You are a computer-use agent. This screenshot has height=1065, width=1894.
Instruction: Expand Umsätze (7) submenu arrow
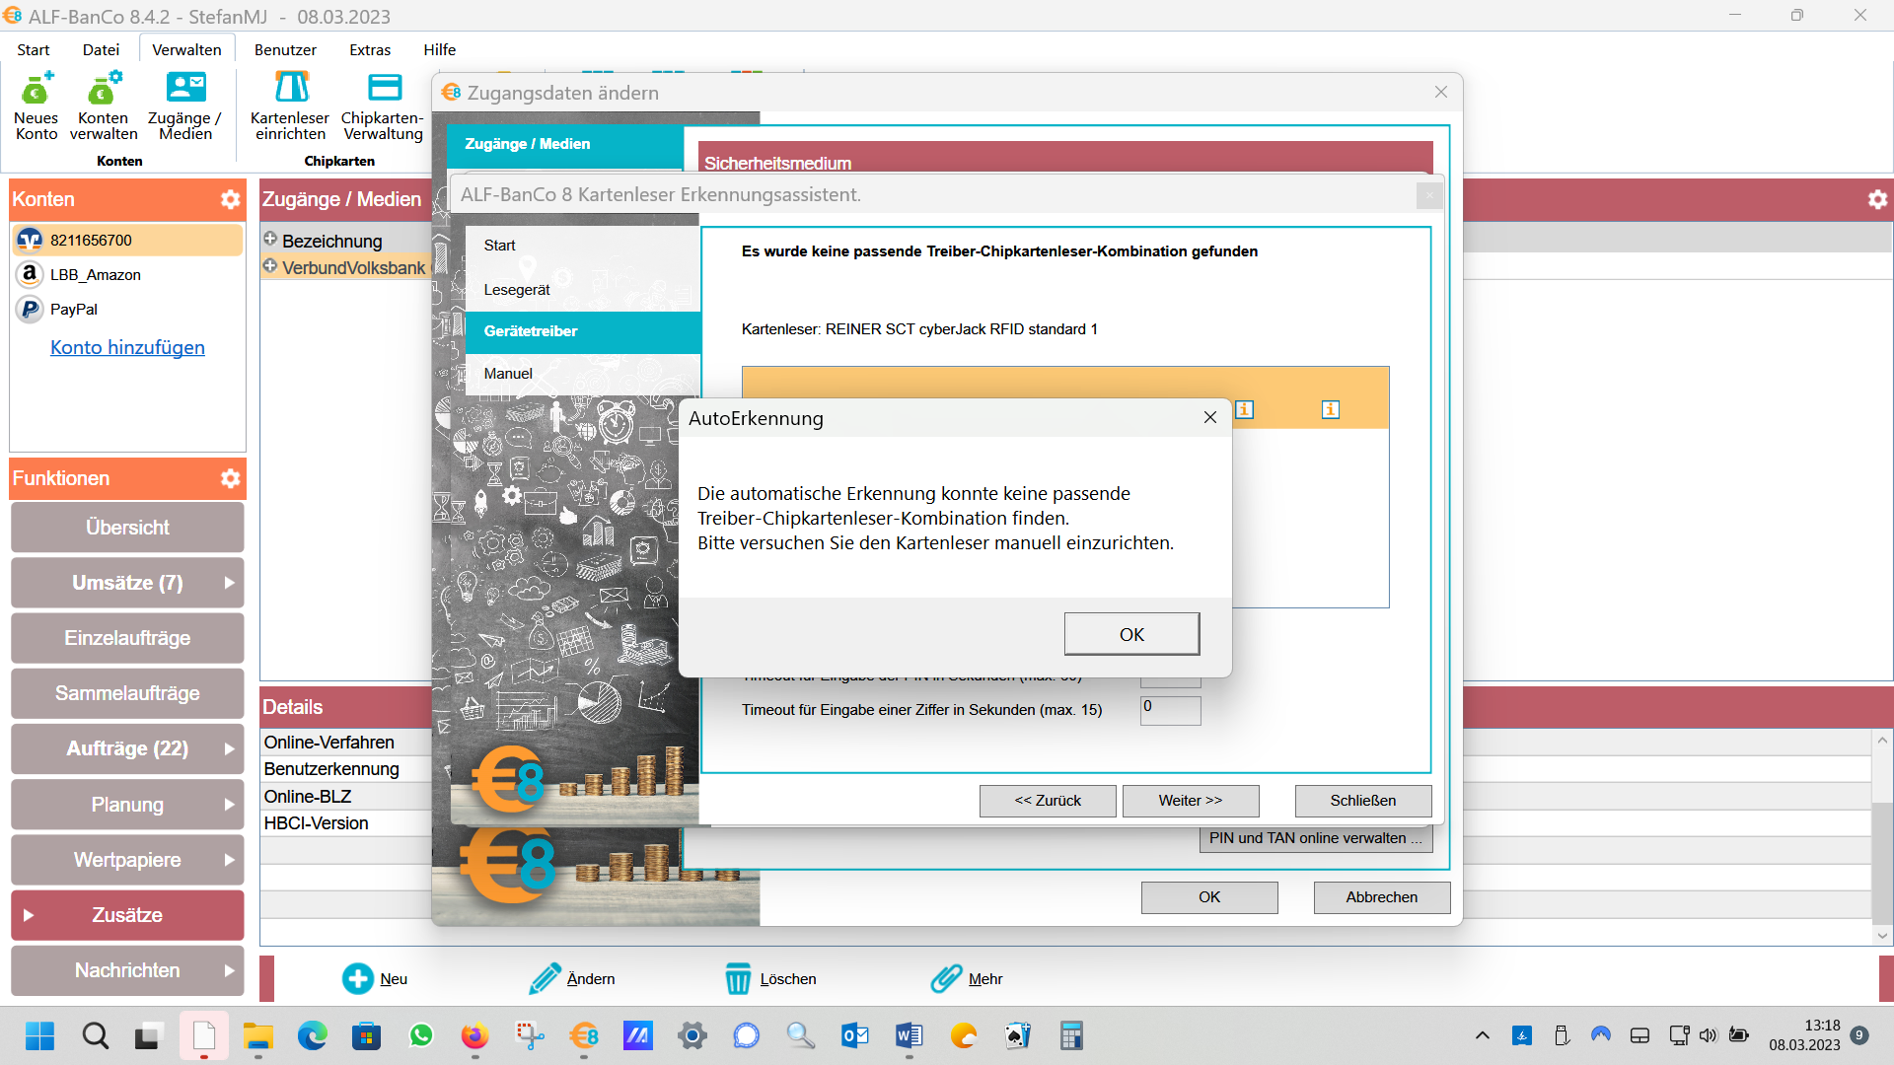tap(229, 583)
